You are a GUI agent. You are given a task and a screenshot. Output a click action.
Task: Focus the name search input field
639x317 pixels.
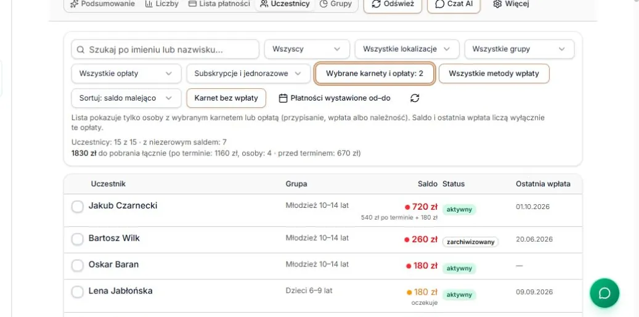165,49
